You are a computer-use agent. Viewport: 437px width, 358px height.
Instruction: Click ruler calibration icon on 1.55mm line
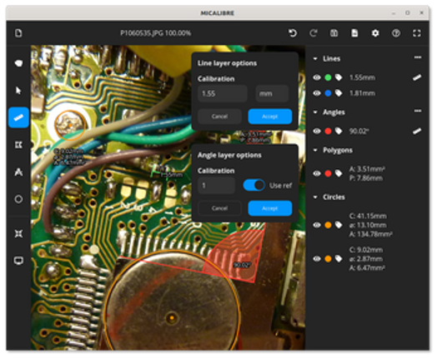[x=417, y=77]
